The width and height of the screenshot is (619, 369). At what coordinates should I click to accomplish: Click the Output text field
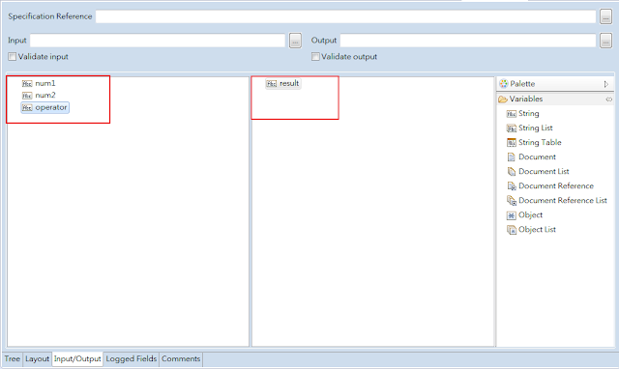[468, 41]
